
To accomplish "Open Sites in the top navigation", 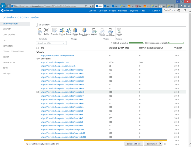I will pyautogui.click(x=143, y=11).
